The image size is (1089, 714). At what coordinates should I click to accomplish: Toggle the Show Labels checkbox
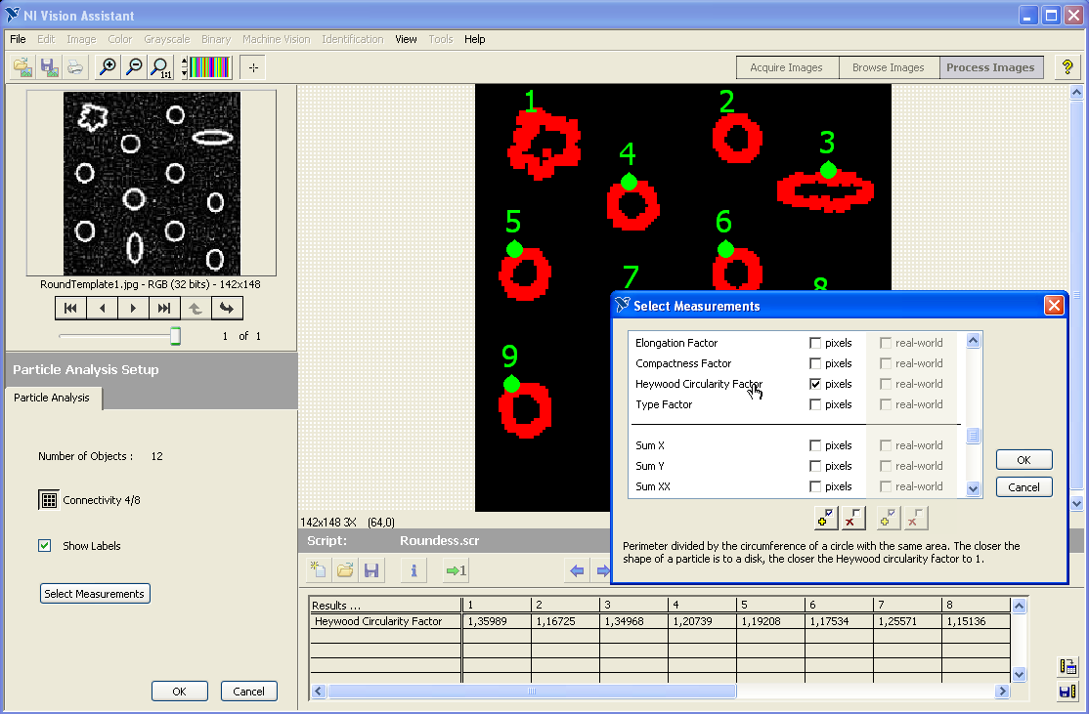pos(44,546)
